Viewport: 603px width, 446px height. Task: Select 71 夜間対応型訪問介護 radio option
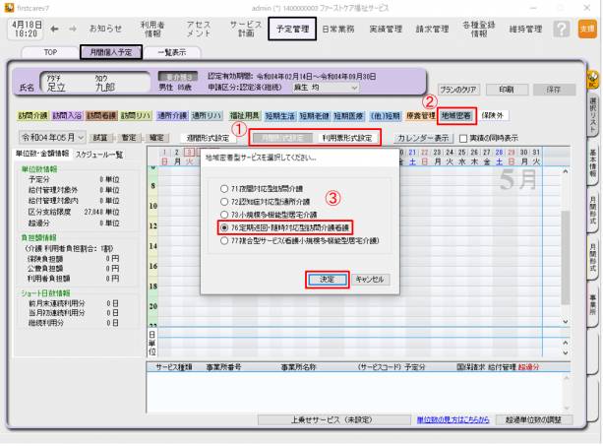click(225, 186)
